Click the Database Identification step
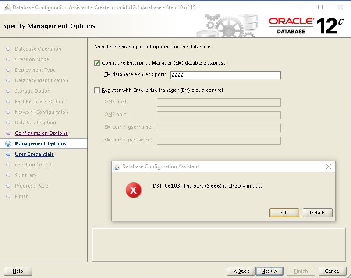 (42, 80)
